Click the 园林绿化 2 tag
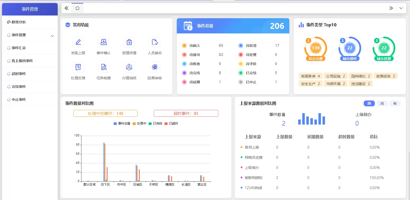410x200 pixels. coord(360,76)
